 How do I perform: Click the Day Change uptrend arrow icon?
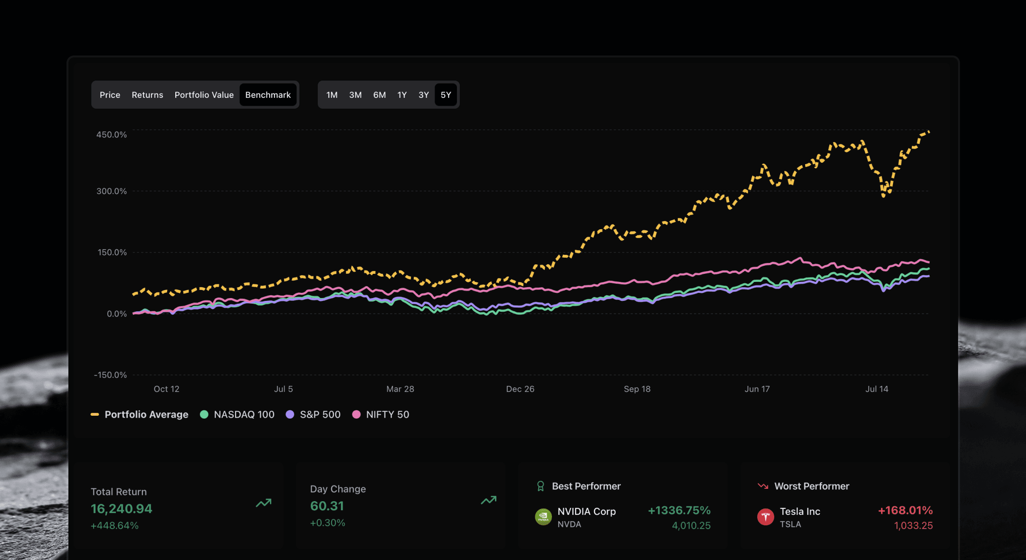pos(488,500)
